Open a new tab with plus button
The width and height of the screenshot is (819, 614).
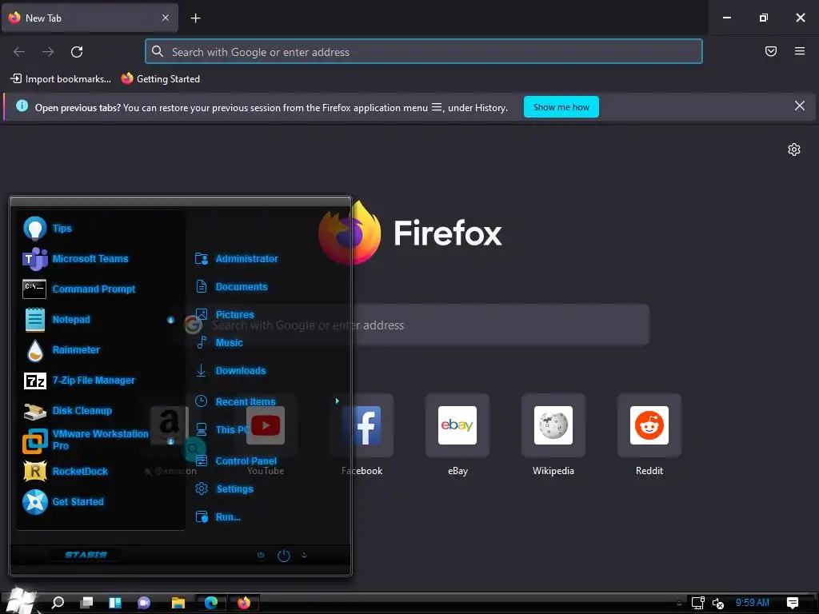point(195,18)
